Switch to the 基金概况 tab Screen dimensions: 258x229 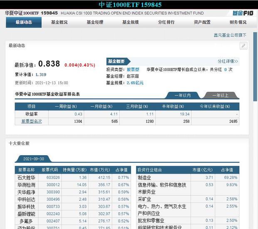point(60,22)
